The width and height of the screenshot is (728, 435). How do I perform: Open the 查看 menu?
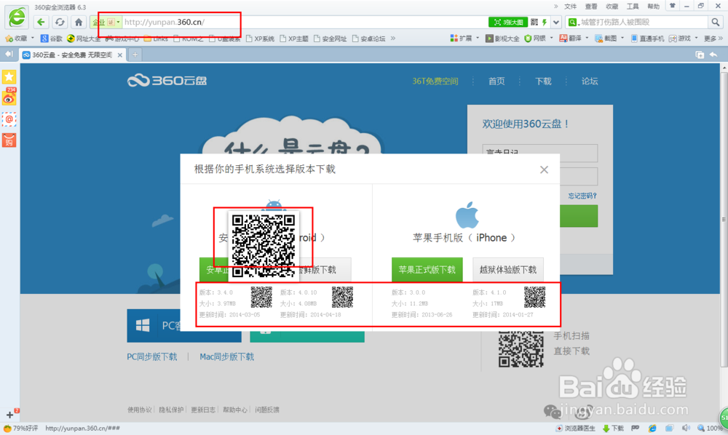pyautogui.click(x=591, y=7)
